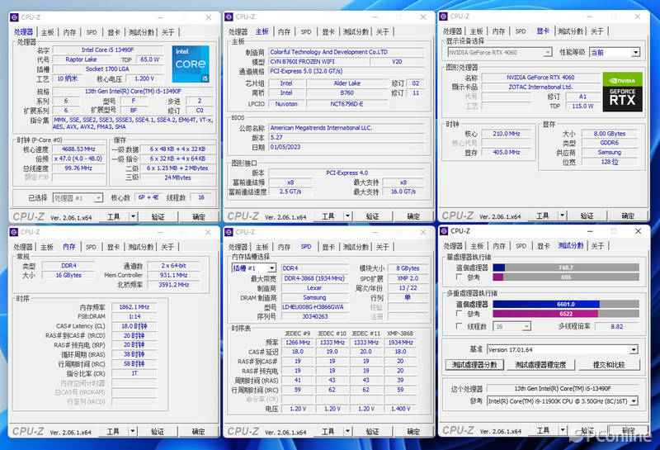Screen dimensions: 660x450
Task: Click the multi-thread 6601.0 score bar
Action: tap(566, 304)
